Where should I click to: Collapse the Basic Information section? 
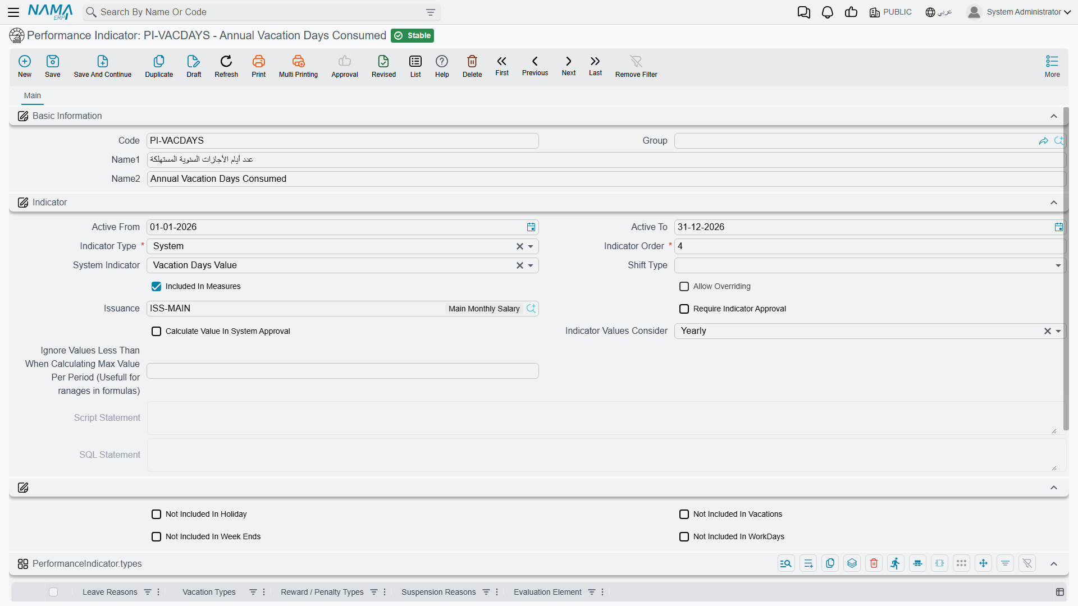[x=1054, y=116]
